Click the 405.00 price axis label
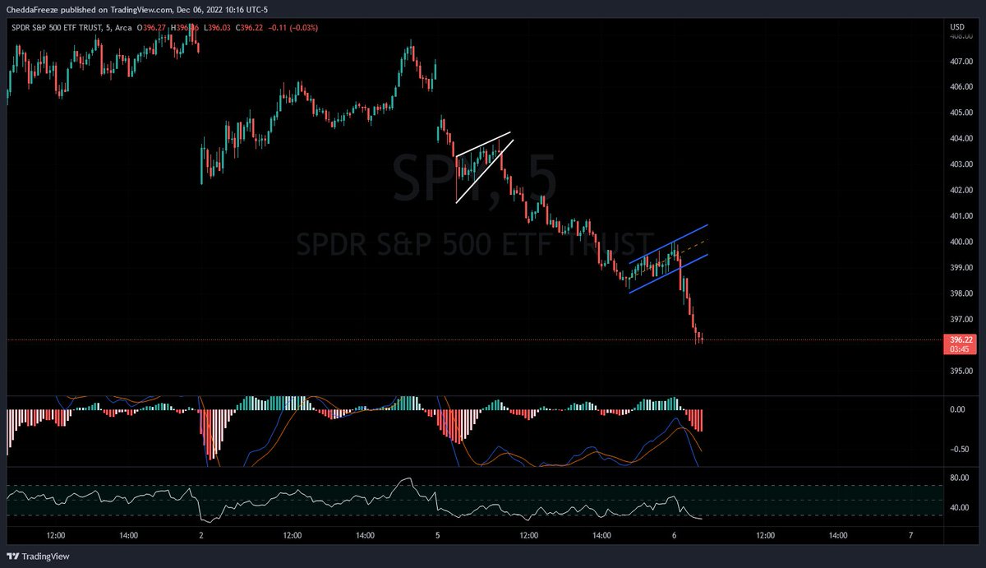Viewport: 986px width, 568px height. click(x=961, y=113)
